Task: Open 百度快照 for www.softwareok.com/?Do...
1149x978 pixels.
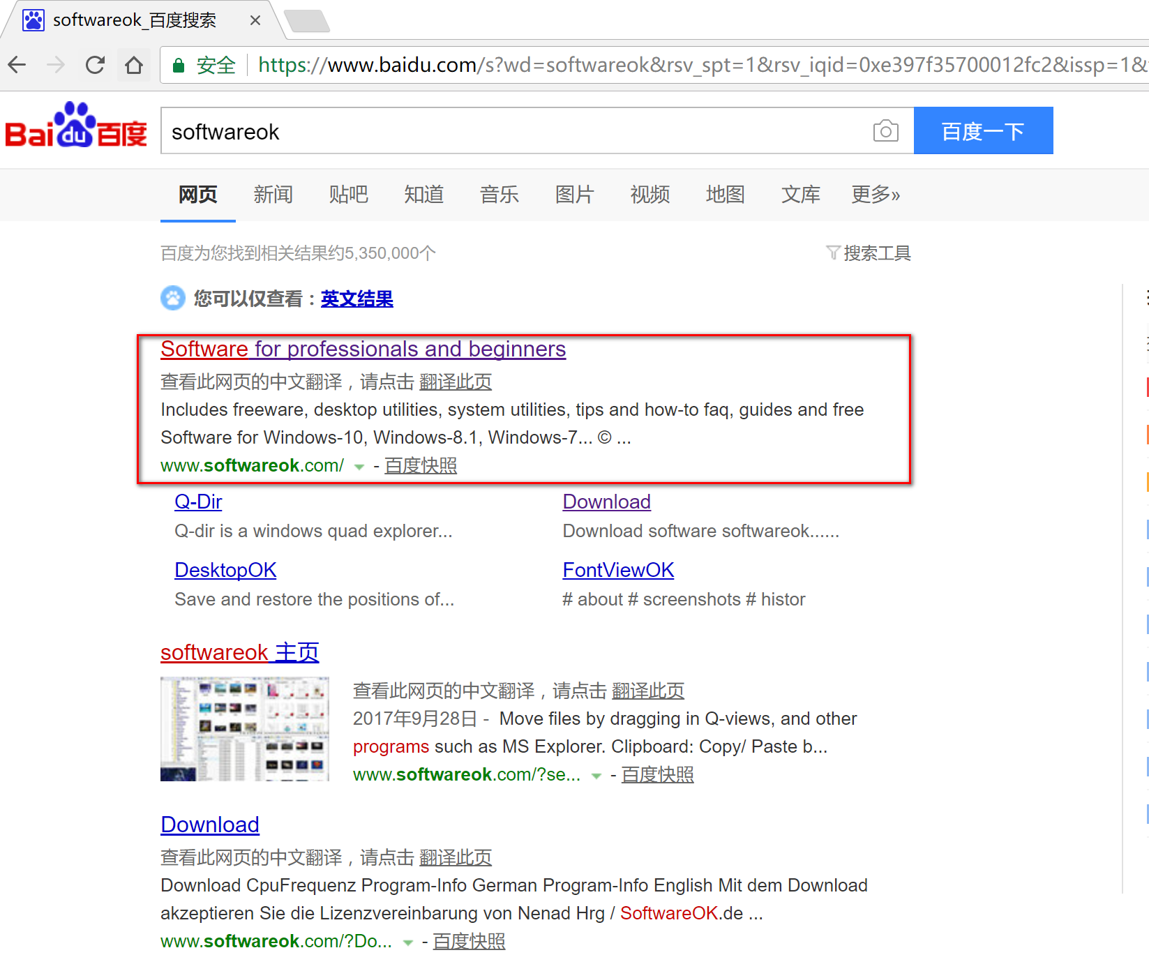Action: click(x=469, y=941)
